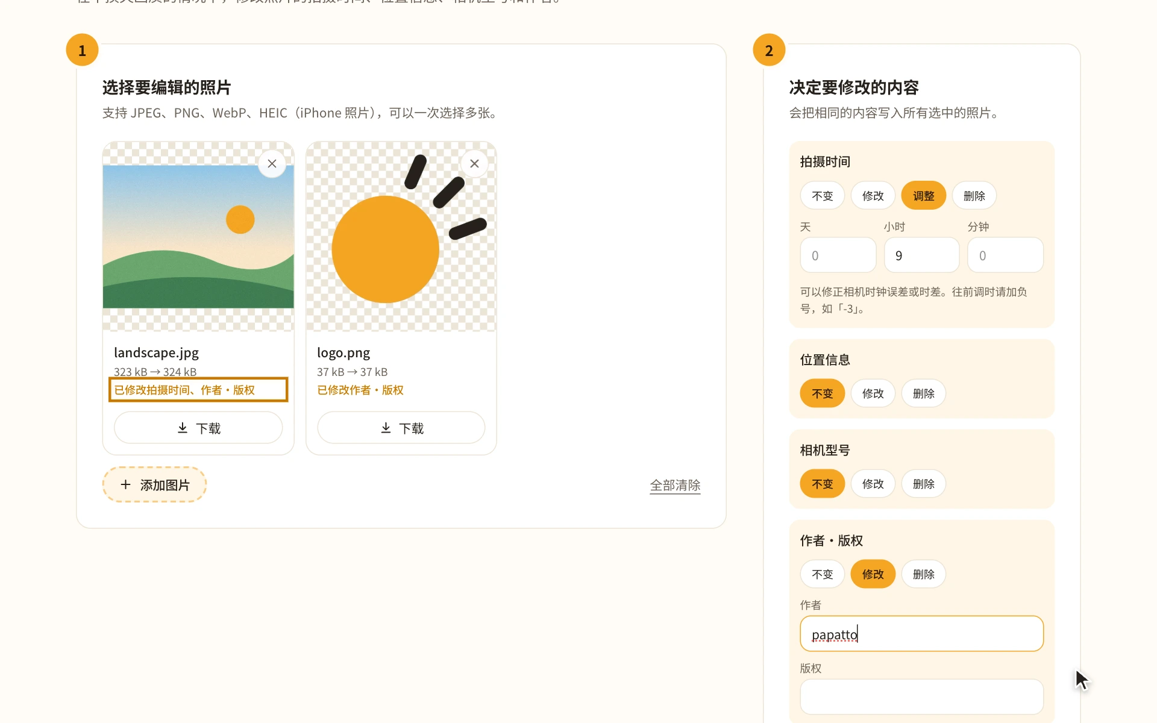This screenshot has width=1157, height=723.
Task: Focus the 分钟 offset input field
Action: pos(1005,255)
